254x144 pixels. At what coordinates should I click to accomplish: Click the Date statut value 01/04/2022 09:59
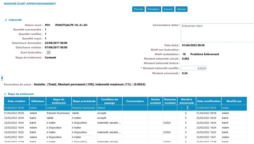coord(193,45)
